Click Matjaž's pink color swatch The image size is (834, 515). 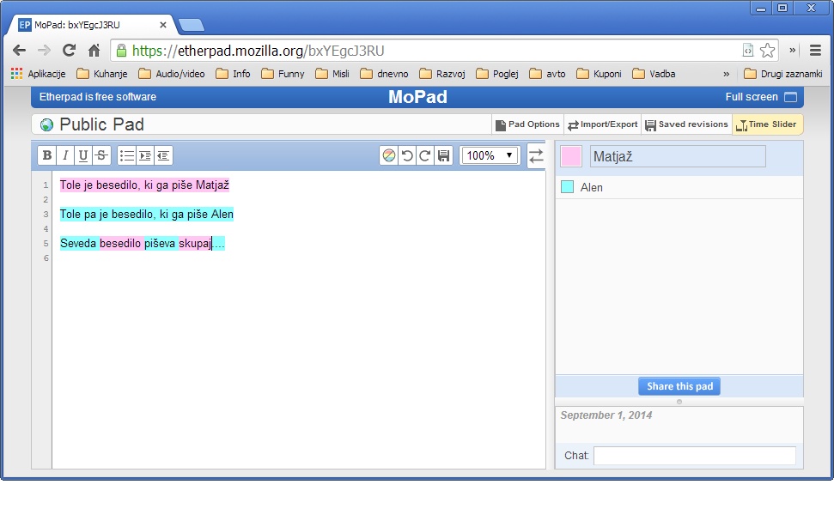click(x=571, y=156)
